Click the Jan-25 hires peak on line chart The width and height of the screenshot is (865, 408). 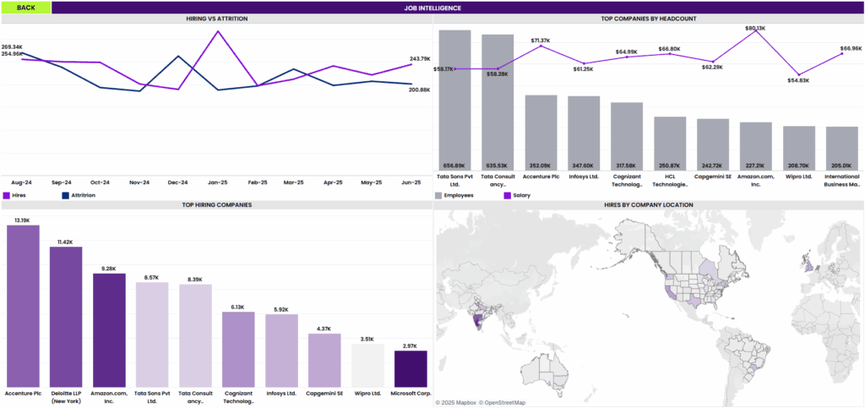click(218, 31)
